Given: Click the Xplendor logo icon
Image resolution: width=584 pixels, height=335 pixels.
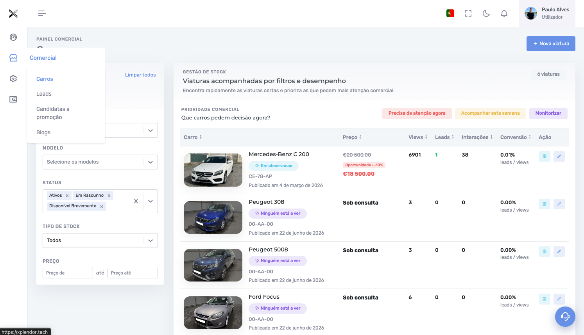Looking at the screenshot, I should [x=13, y=14].
